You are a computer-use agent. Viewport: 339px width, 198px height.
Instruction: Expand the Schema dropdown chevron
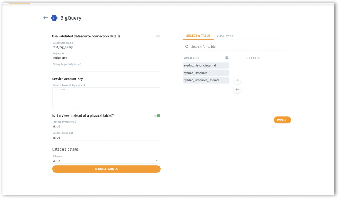point(157,161)
